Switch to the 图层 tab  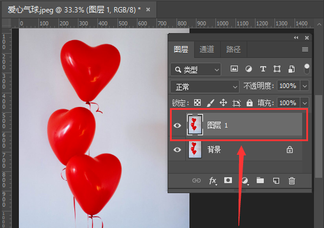[x=181, y=49]
